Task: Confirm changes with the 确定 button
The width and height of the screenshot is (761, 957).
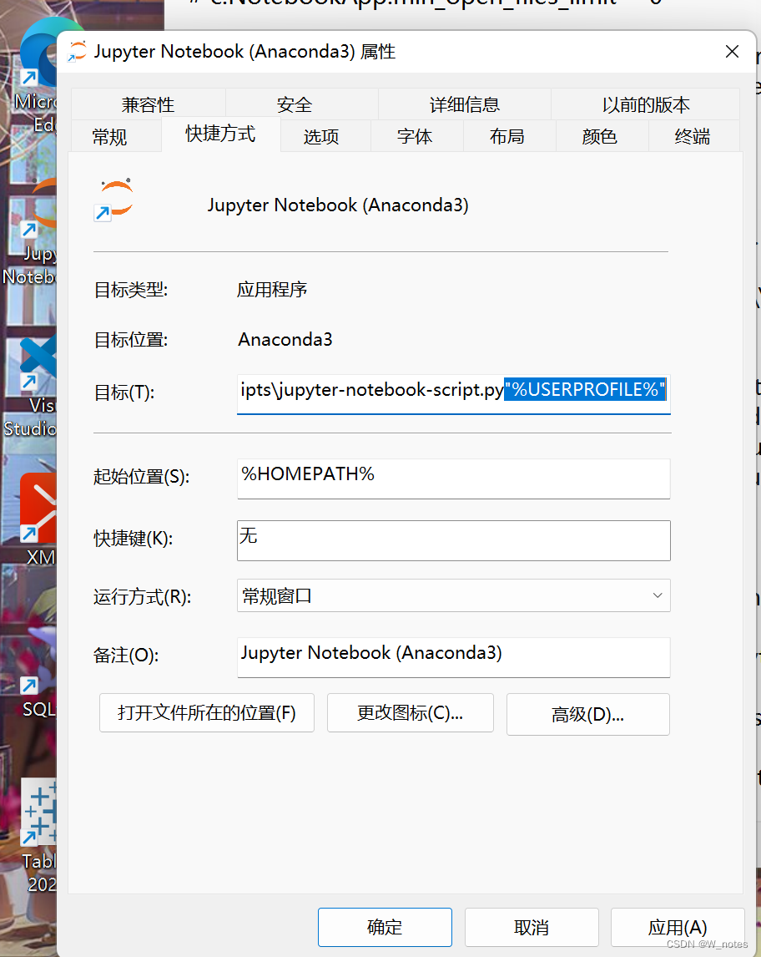Action: pos(384,927)
